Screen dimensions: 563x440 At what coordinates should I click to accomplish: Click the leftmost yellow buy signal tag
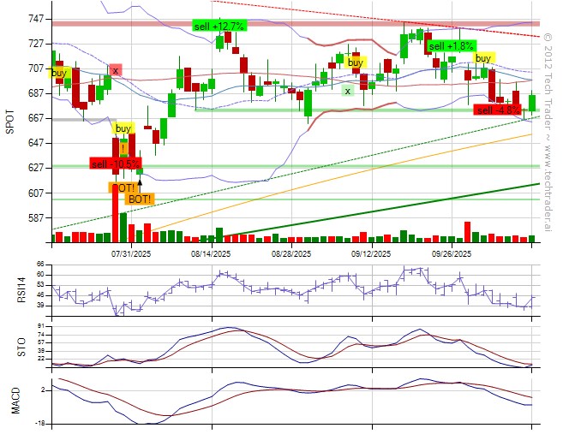tap(59, 74)
